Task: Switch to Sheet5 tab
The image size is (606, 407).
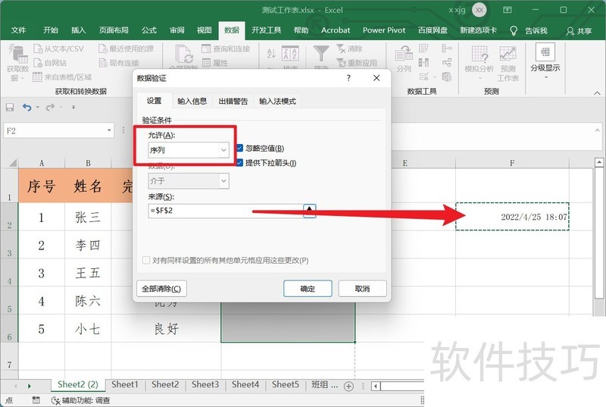Action: coord(286,384)
